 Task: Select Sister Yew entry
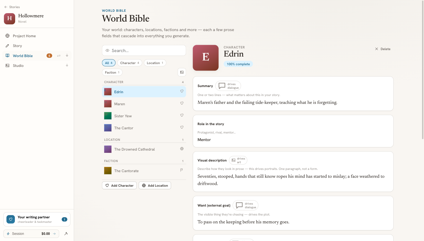click(x=144, y=116)
